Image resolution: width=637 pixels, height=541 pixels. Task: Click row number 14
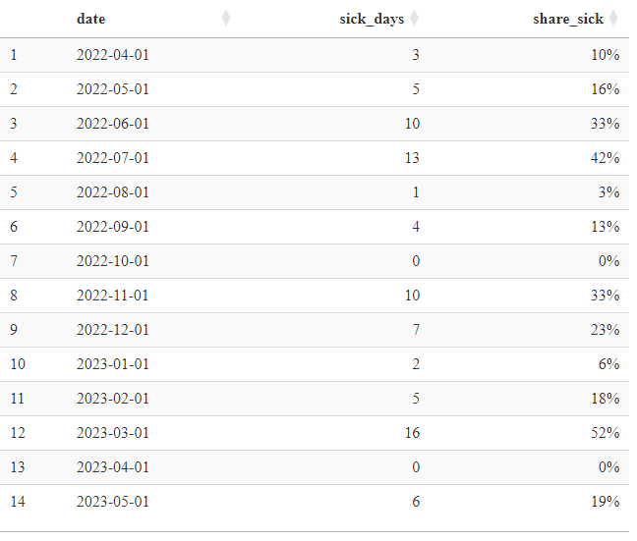pyautogui.click(x=18, y=502)
